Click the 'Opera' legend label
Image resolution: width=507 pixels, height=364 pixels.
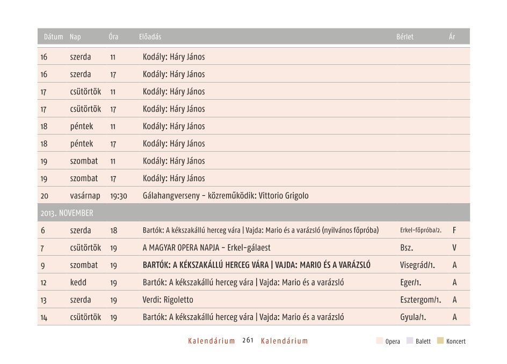(x=393, y=341)
